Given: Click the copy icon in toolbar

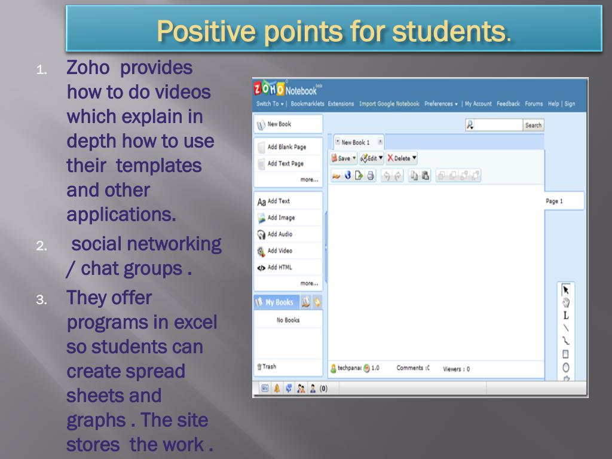Looking at the screenshot, I should coord(414,176).
